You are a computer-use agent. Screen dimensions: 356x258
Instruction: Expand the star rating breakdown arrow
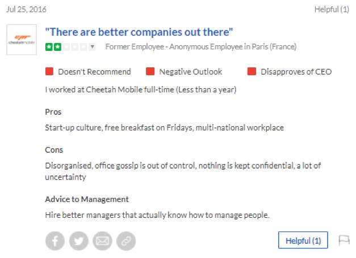[92, 47]
